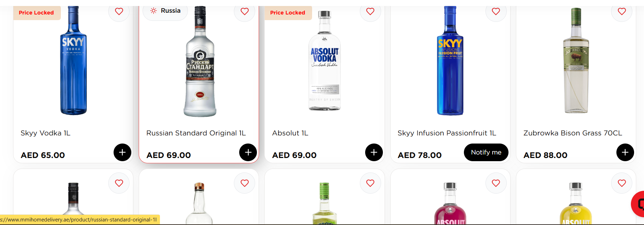Viewport: 644px width, 225px height.
Task: Add Russian Standard Original 1L to cart
Action: 248,152
